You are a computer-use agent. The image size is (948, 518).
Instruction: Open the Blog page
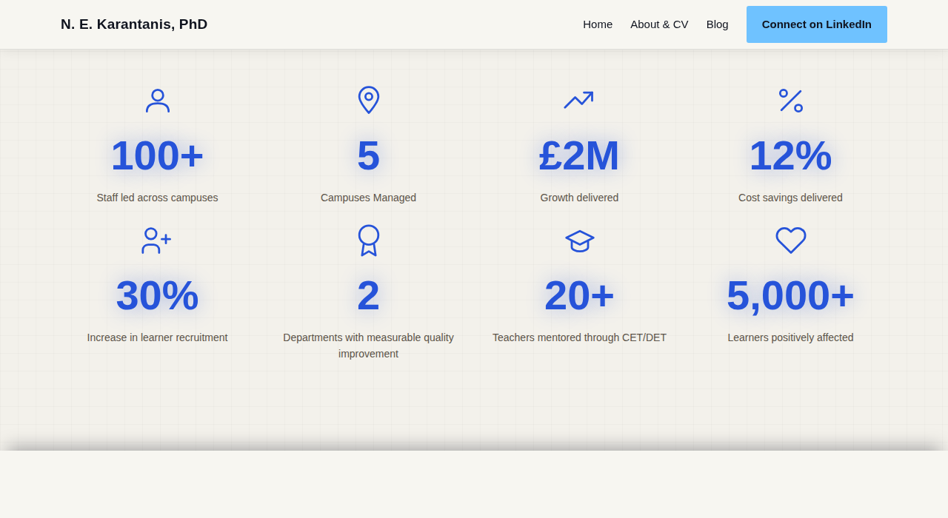(x=717, y=24)
